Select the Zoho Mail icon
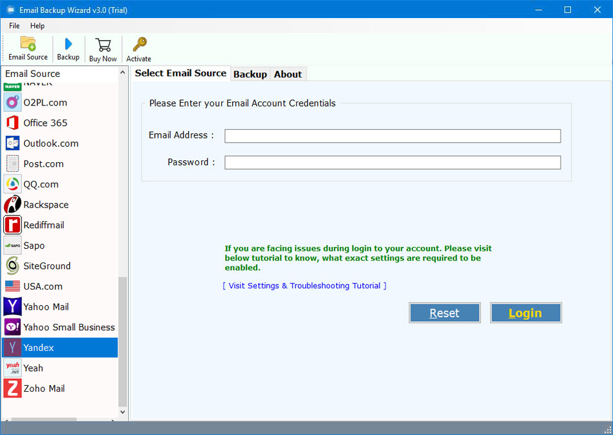Screen dimensions: 613x435 [x=12, y=388]
